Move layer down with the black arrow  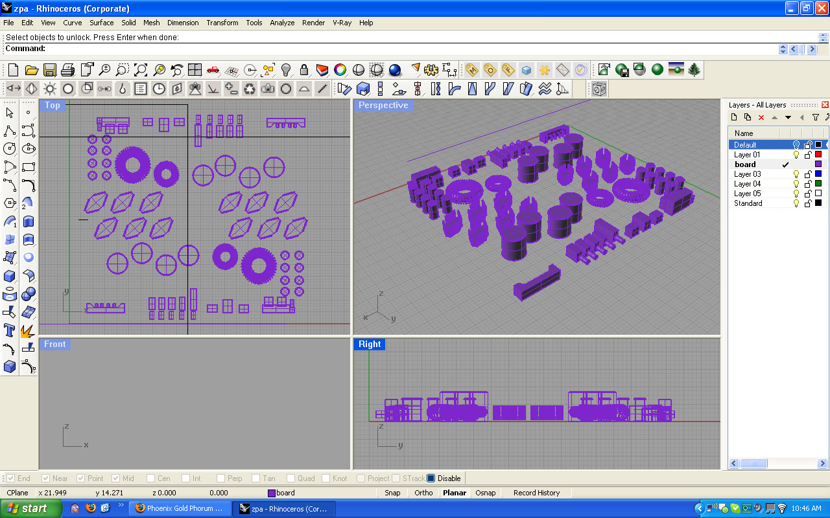[788, 117]
